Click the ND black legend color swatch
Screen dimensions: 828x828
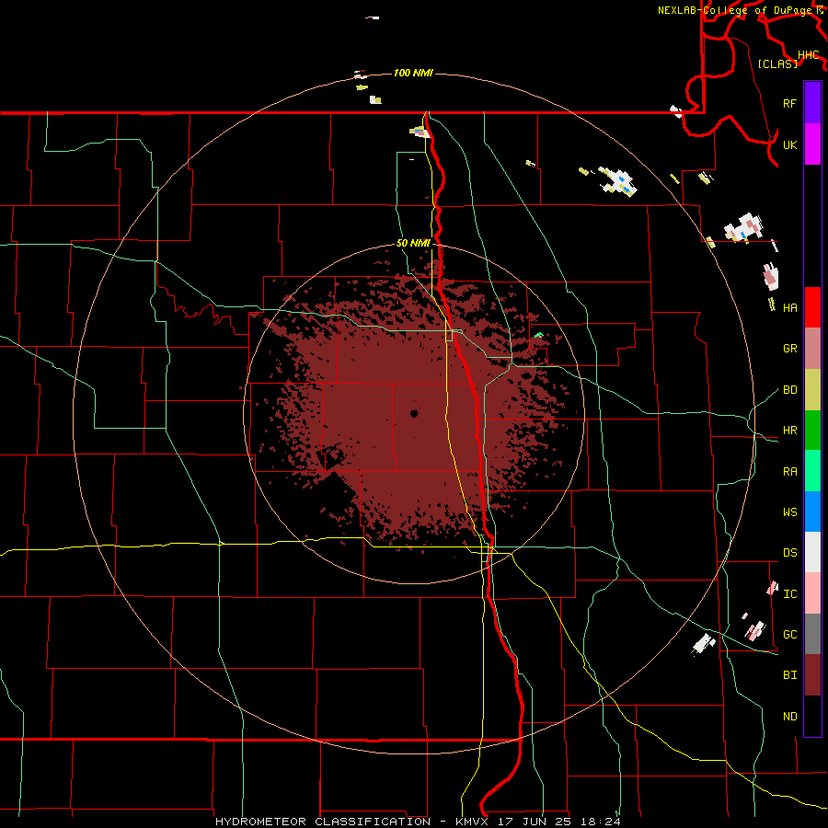[812, 716]
